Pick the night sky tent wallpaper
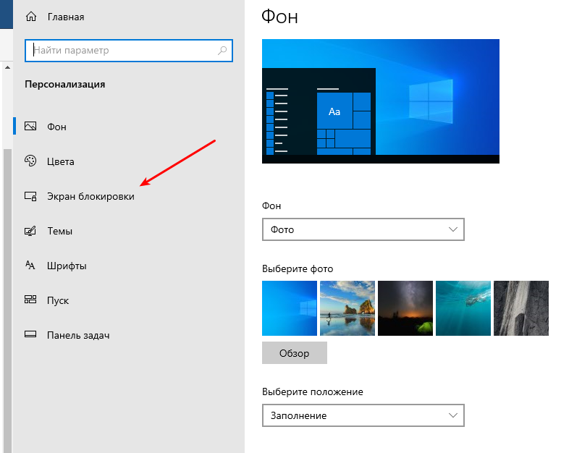The width and height of the screenshot is (569, 453). (405, 308)
